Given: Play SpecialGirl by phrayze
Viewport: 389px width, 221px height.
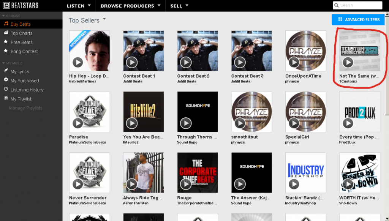Looking at the screenshot, I should click(294, 123).
